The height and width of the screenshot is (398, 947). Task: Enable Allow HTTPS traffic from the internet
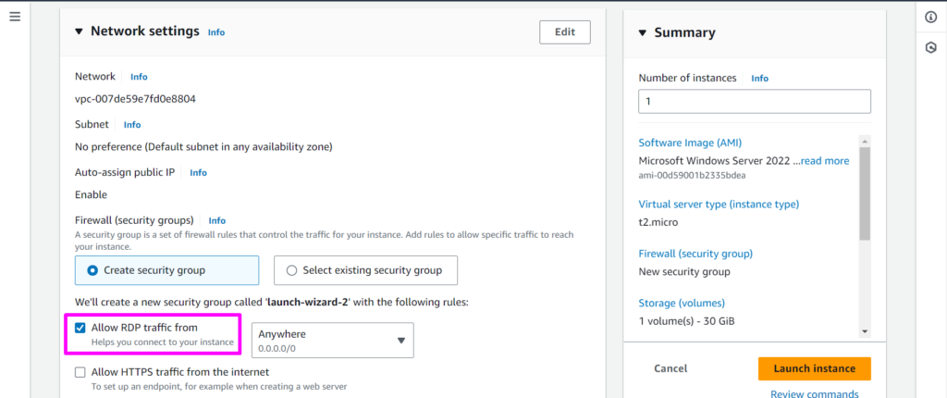(80, 372)
